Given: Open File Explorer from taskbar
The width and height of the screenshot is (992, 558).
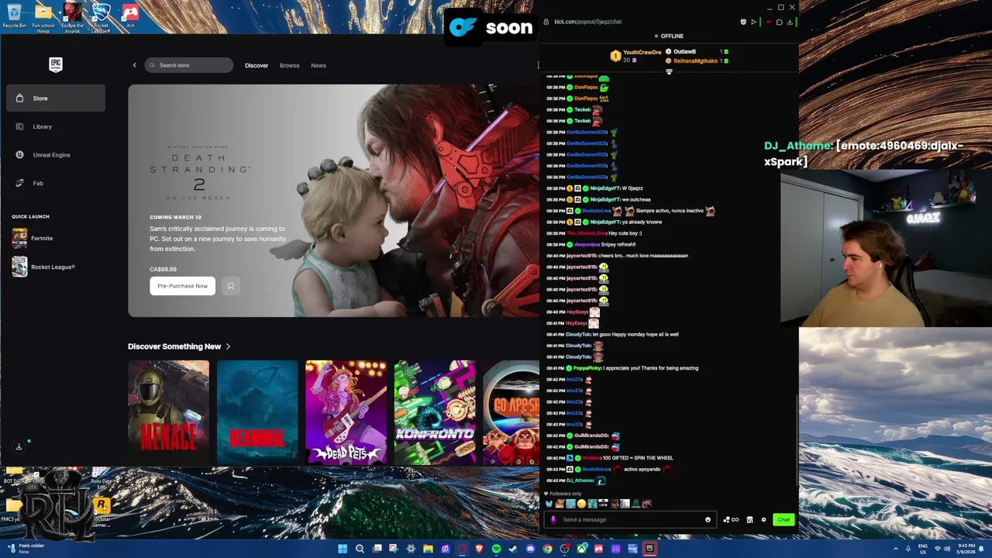Looking at the screenshot, I should coord(428,549).
